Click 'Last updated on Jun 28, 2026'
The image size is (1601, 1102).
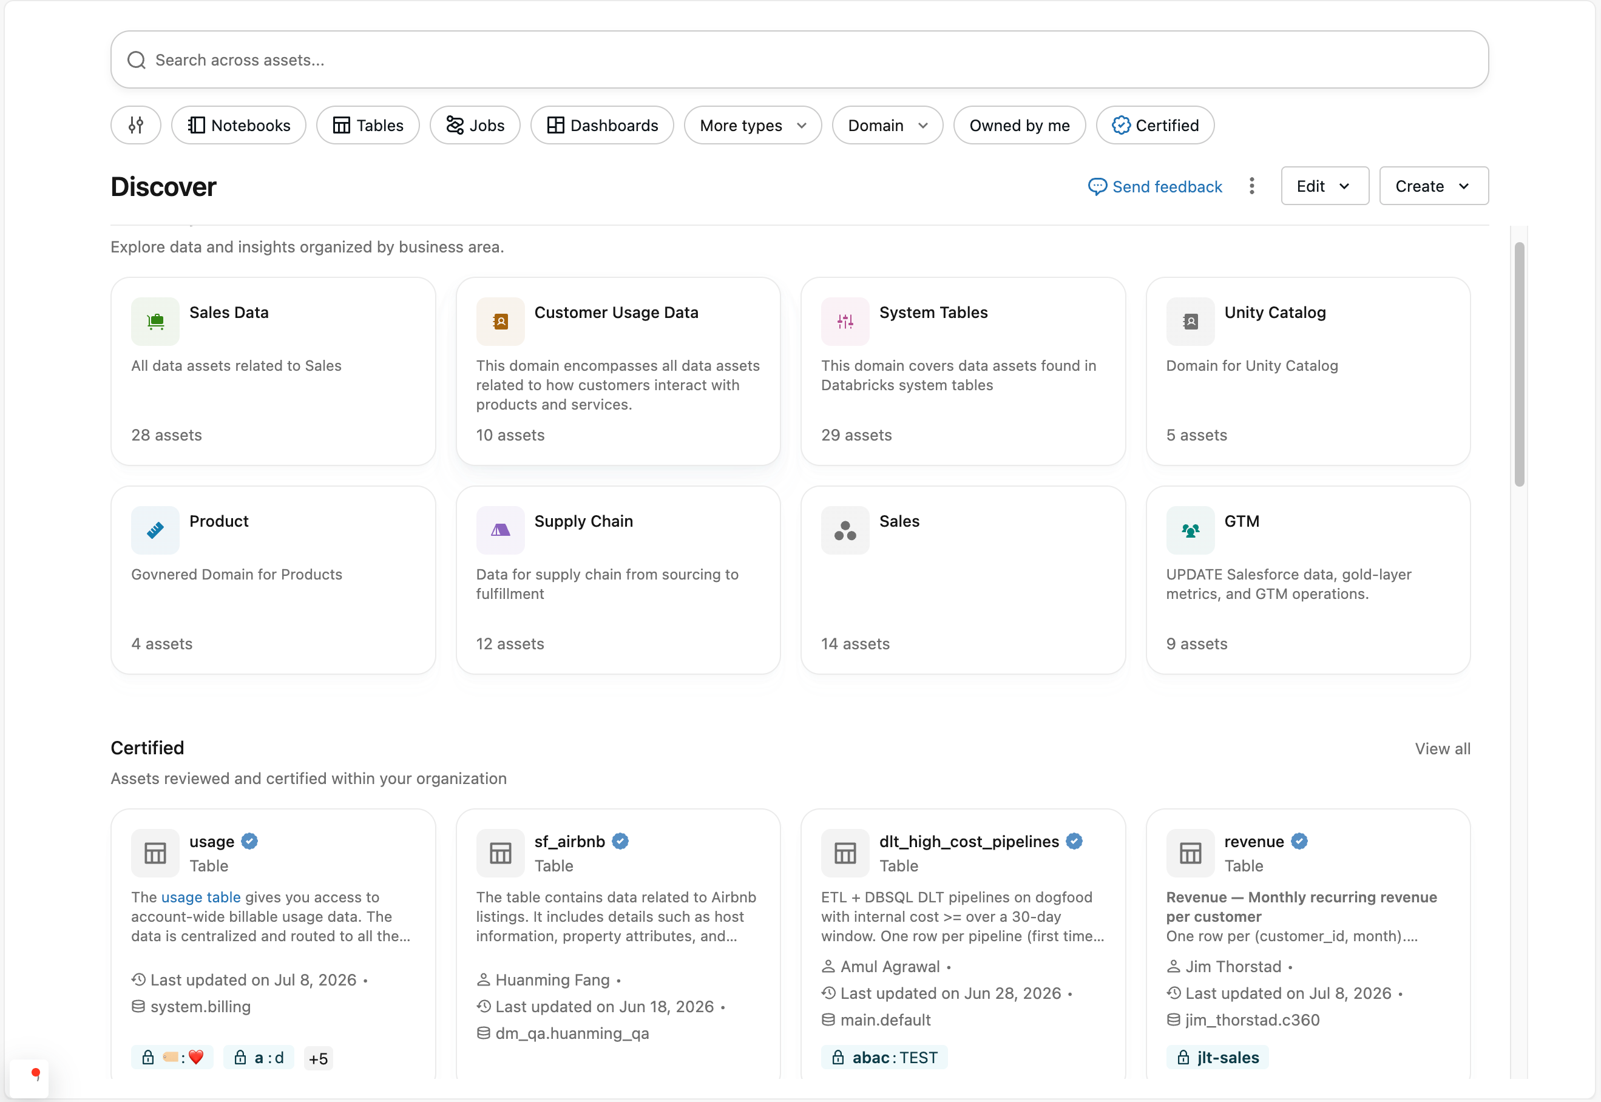pos(950,993)
